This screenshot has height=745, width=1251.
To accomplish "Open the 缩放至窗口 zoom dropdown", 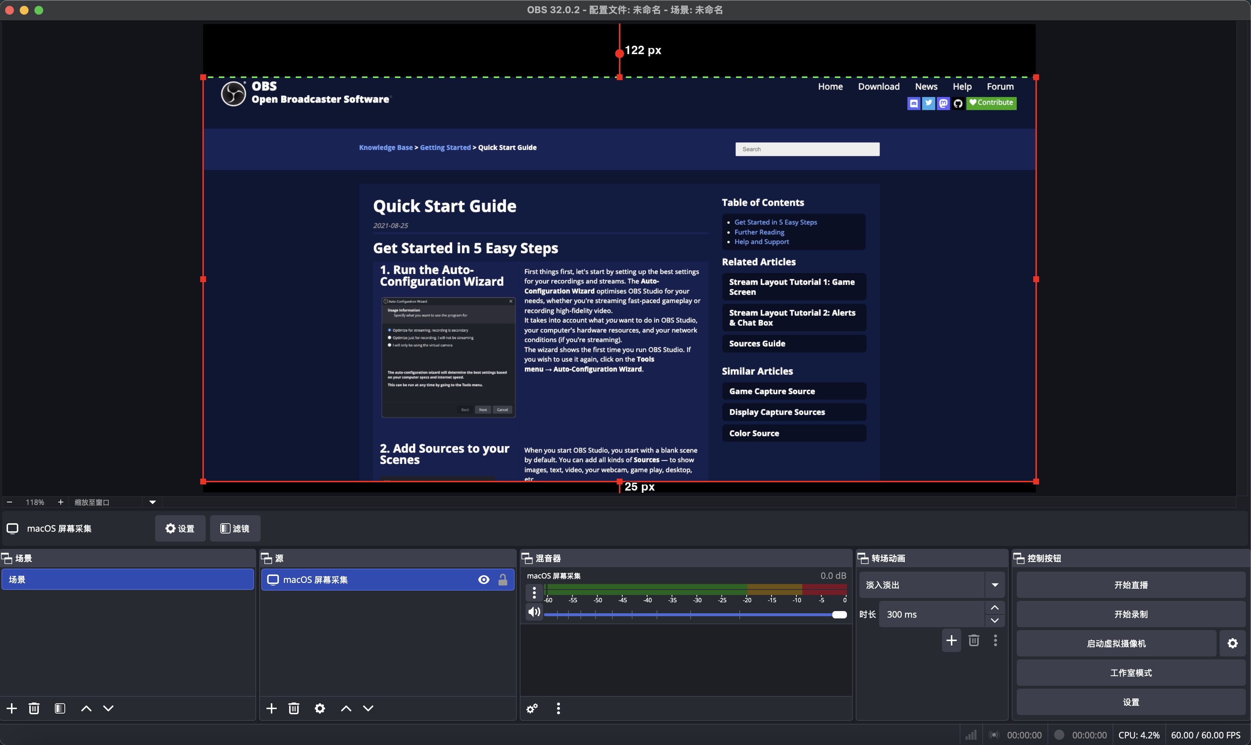I will click(152, 502).
